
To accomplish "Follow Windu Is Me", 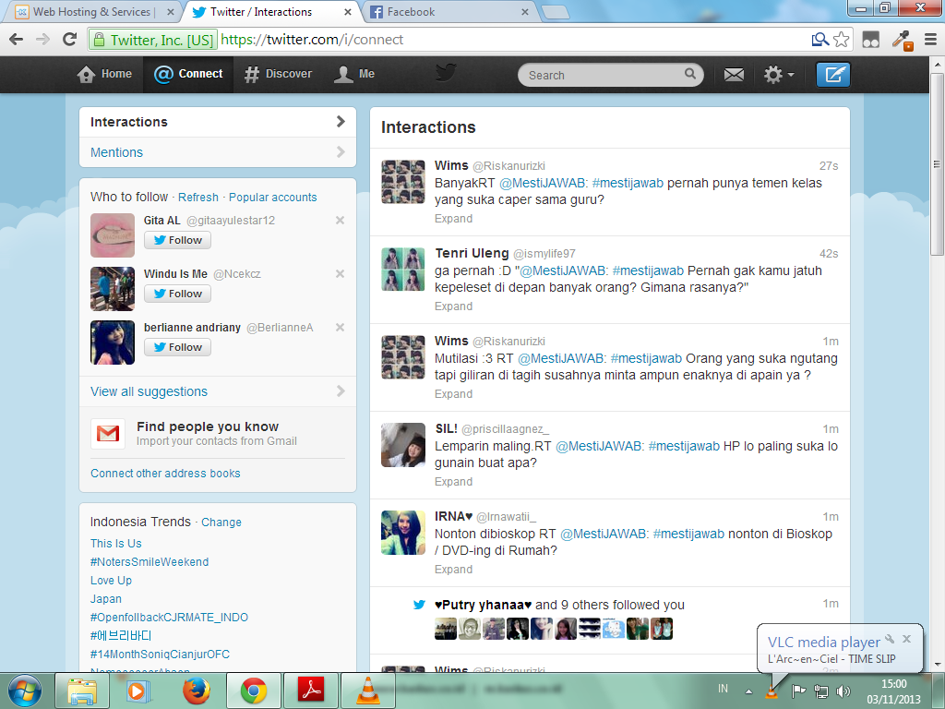I will click(177, 294).
